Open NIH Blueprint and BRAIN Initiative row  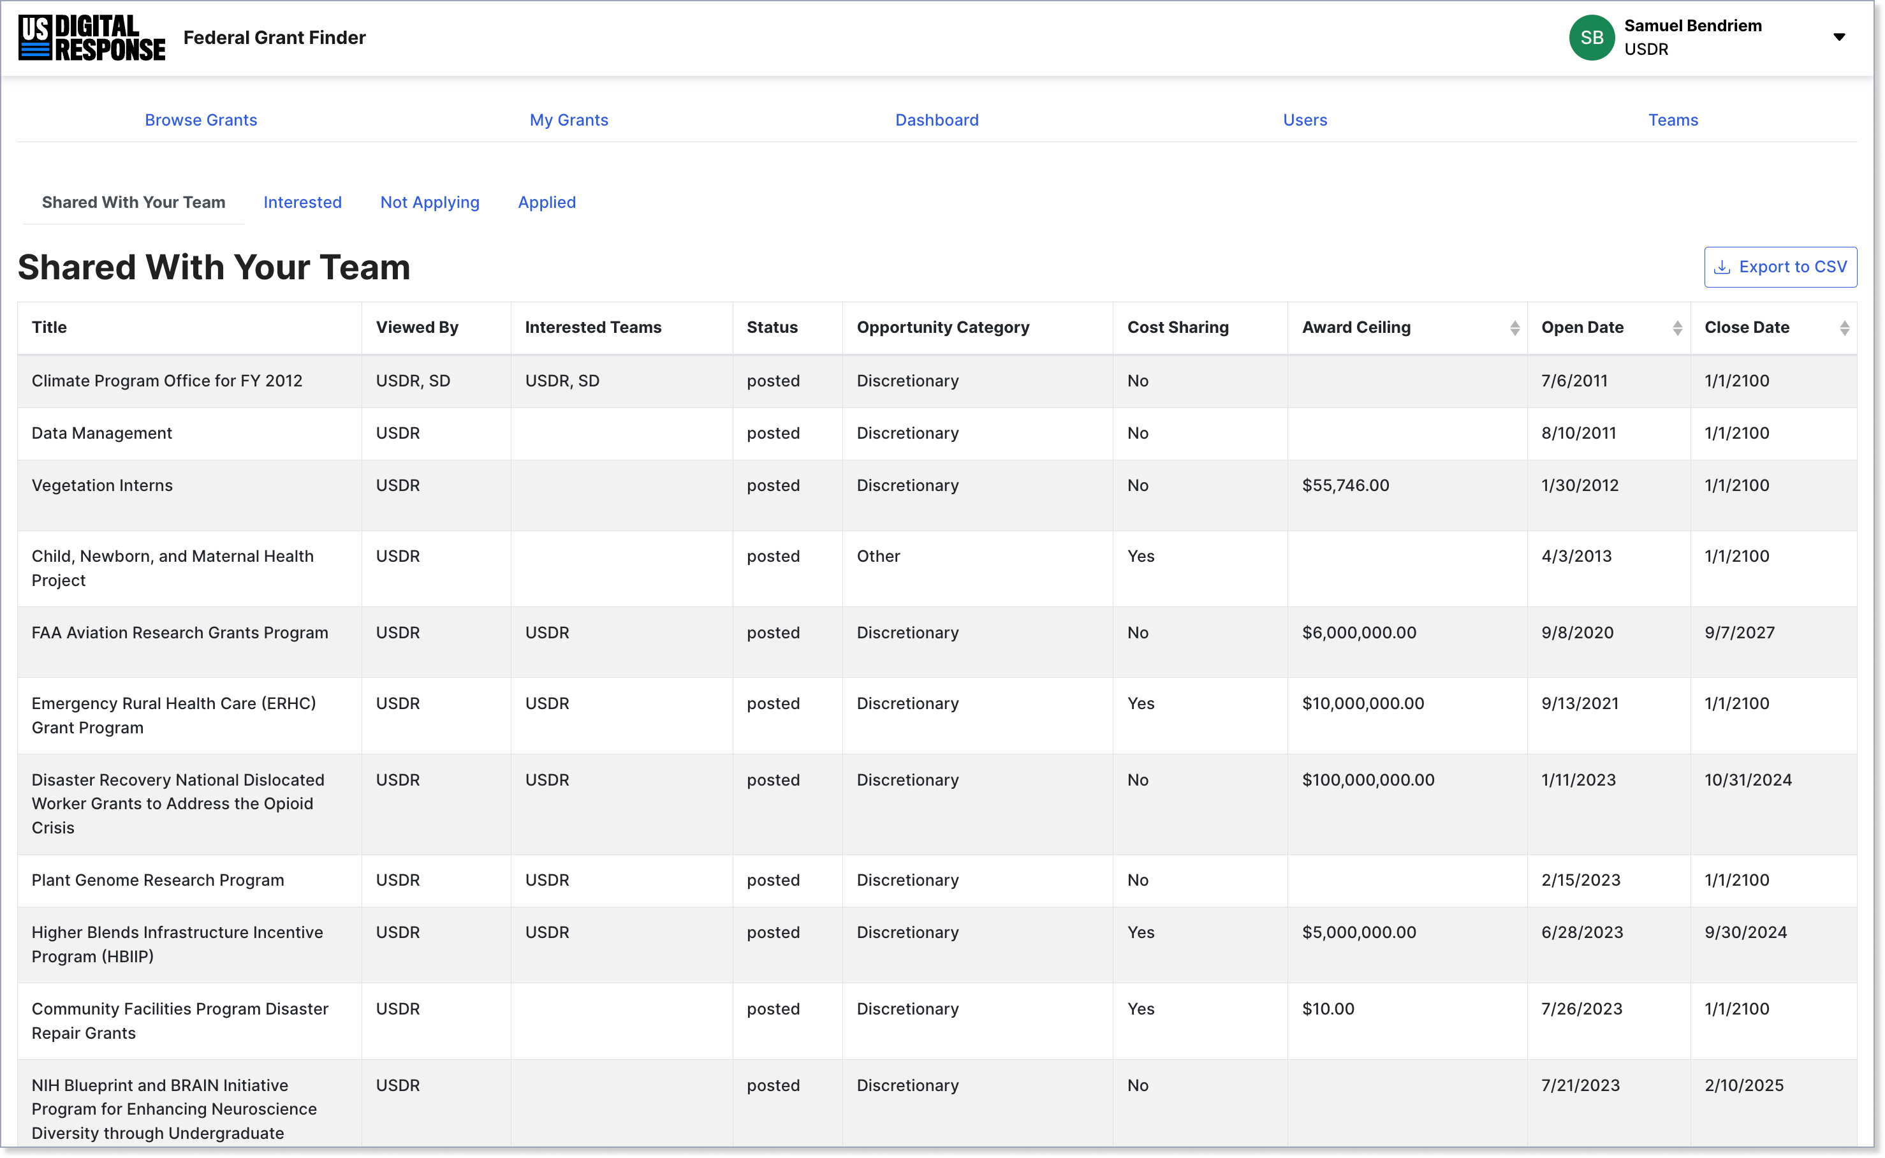click(x=936, y=1103)
